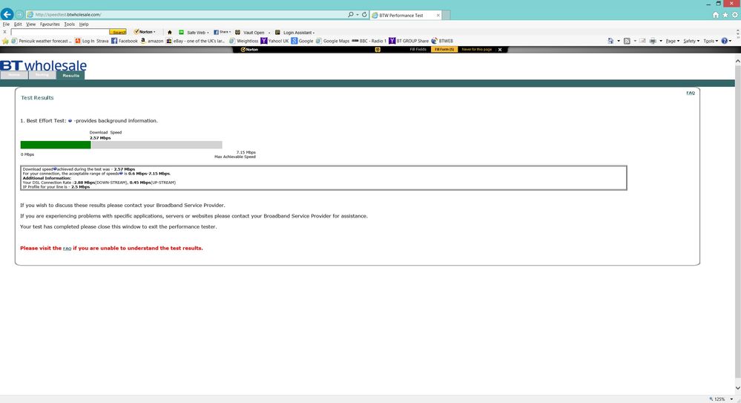The height and width of the screenshot is (403, 741).
Task: Open the browser Home icon at top right
Action: coord(716,15)
